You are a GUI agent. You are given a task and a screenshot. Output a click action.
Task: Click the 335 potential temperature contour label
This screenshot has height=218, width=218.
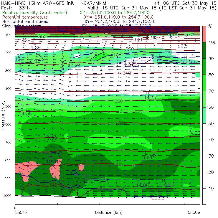coord(124,92)
